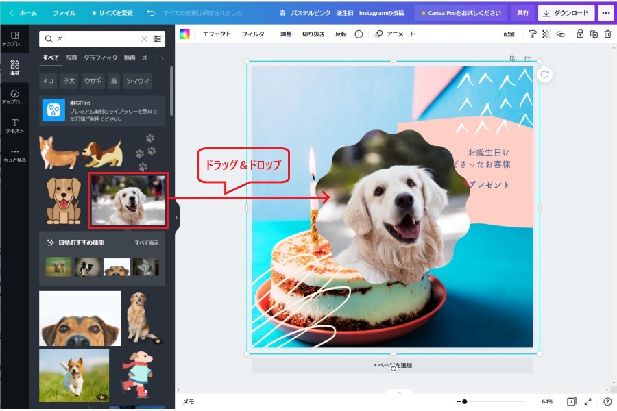617x411 pixels.
Task: Enter fullscreen with the expand arrows icon
Action: tap(588, 401)
